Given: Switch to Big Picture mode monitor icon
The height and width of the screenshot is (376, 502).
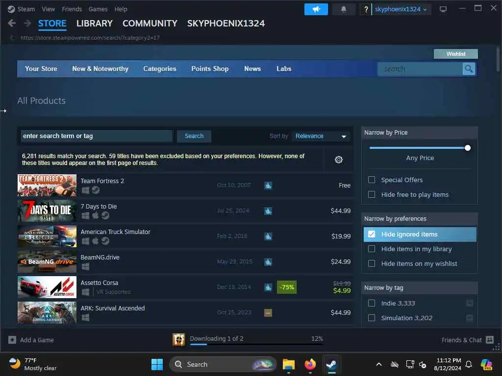Looking at the screenshot, I should click(x=443, y=9).
